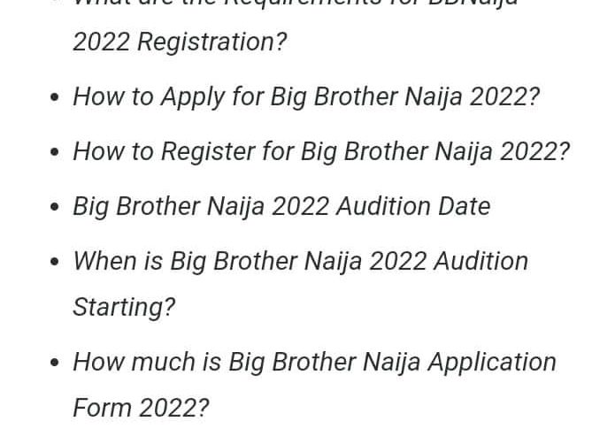Click bullet before 'Audition Date' item
Image resolution: width=592 pixels, height=429 pixels.
coord(56,208)
